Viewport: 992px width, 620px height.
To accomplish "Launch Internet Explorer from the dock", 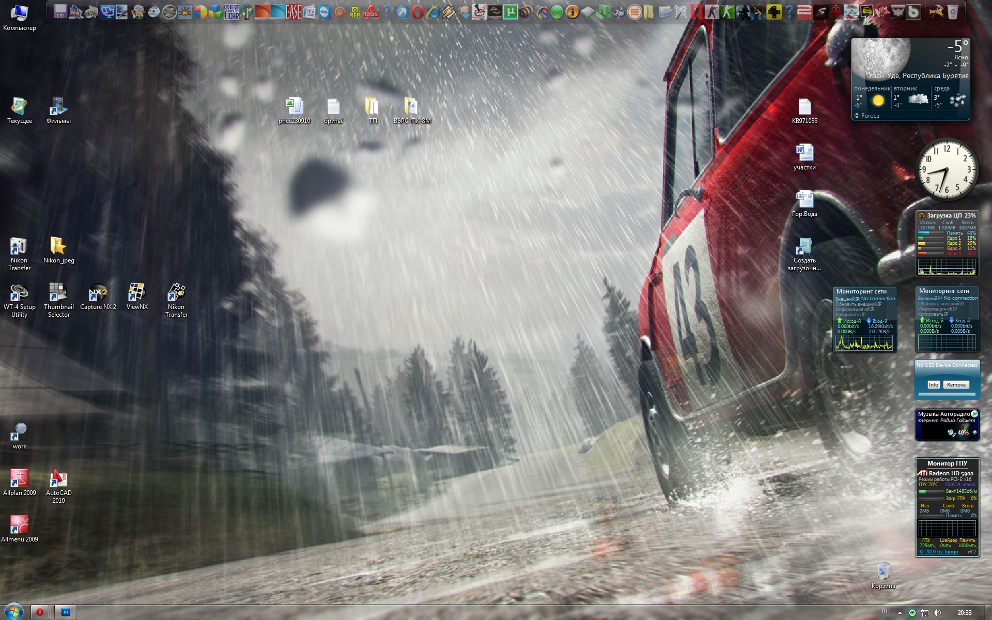I will (433, 11).
